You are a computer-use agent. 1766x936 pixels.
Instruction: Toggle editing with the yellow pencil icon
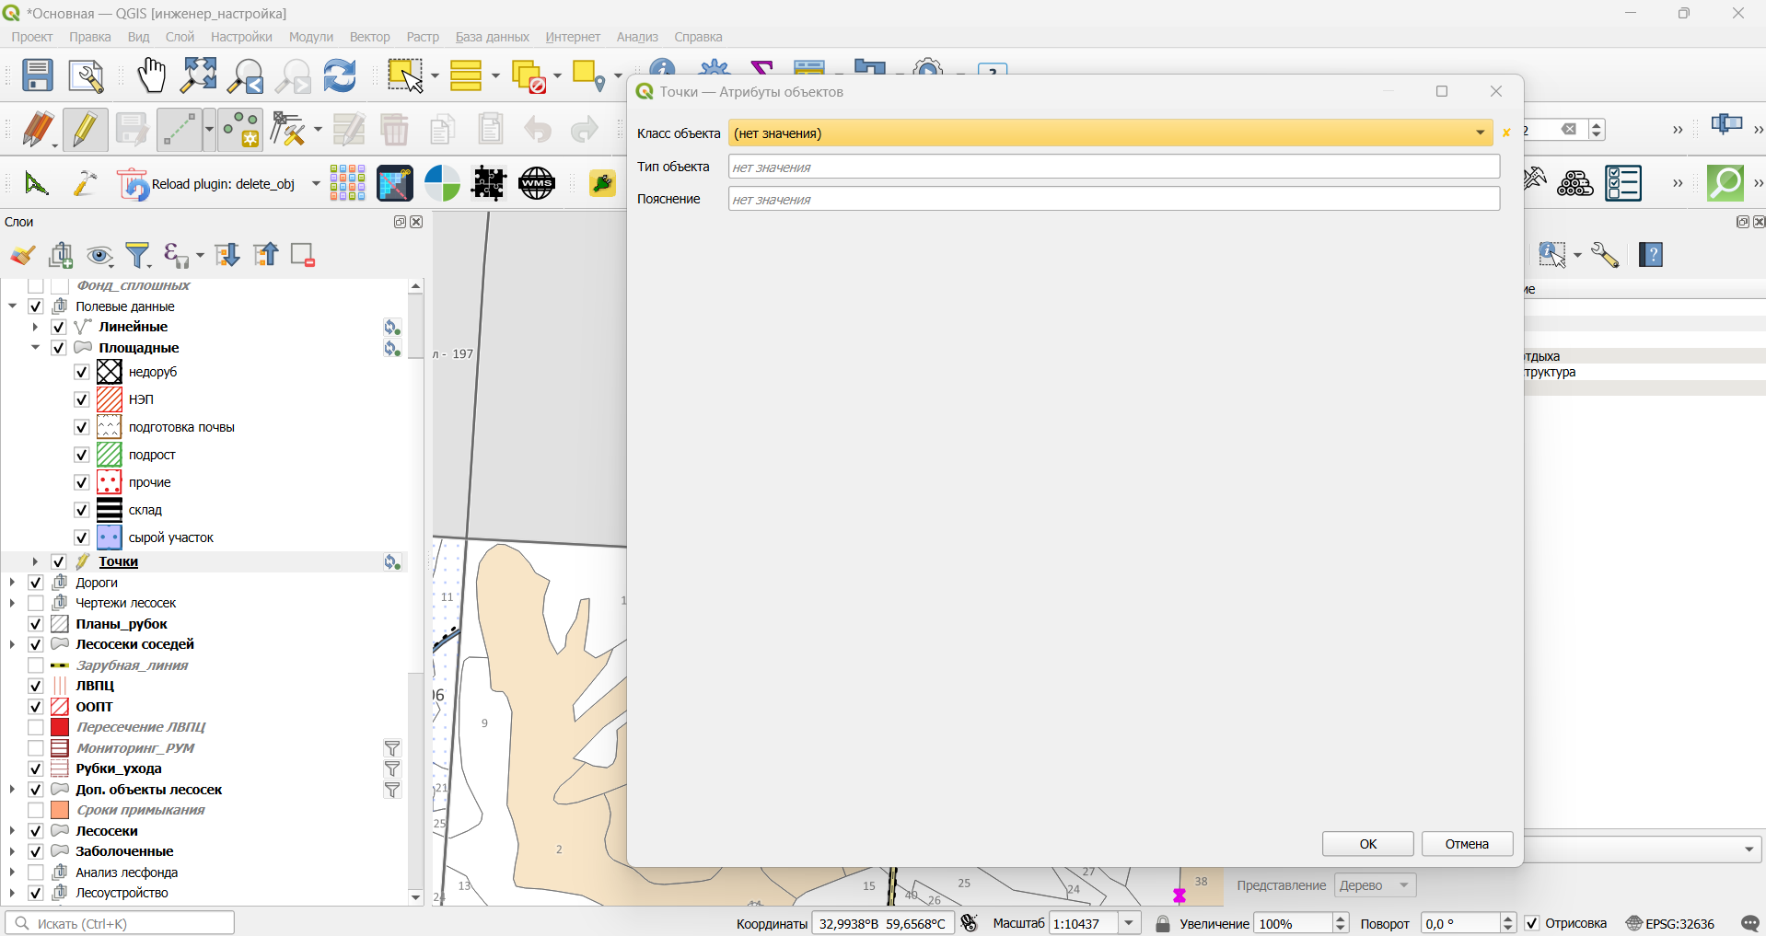coord(85,130)
